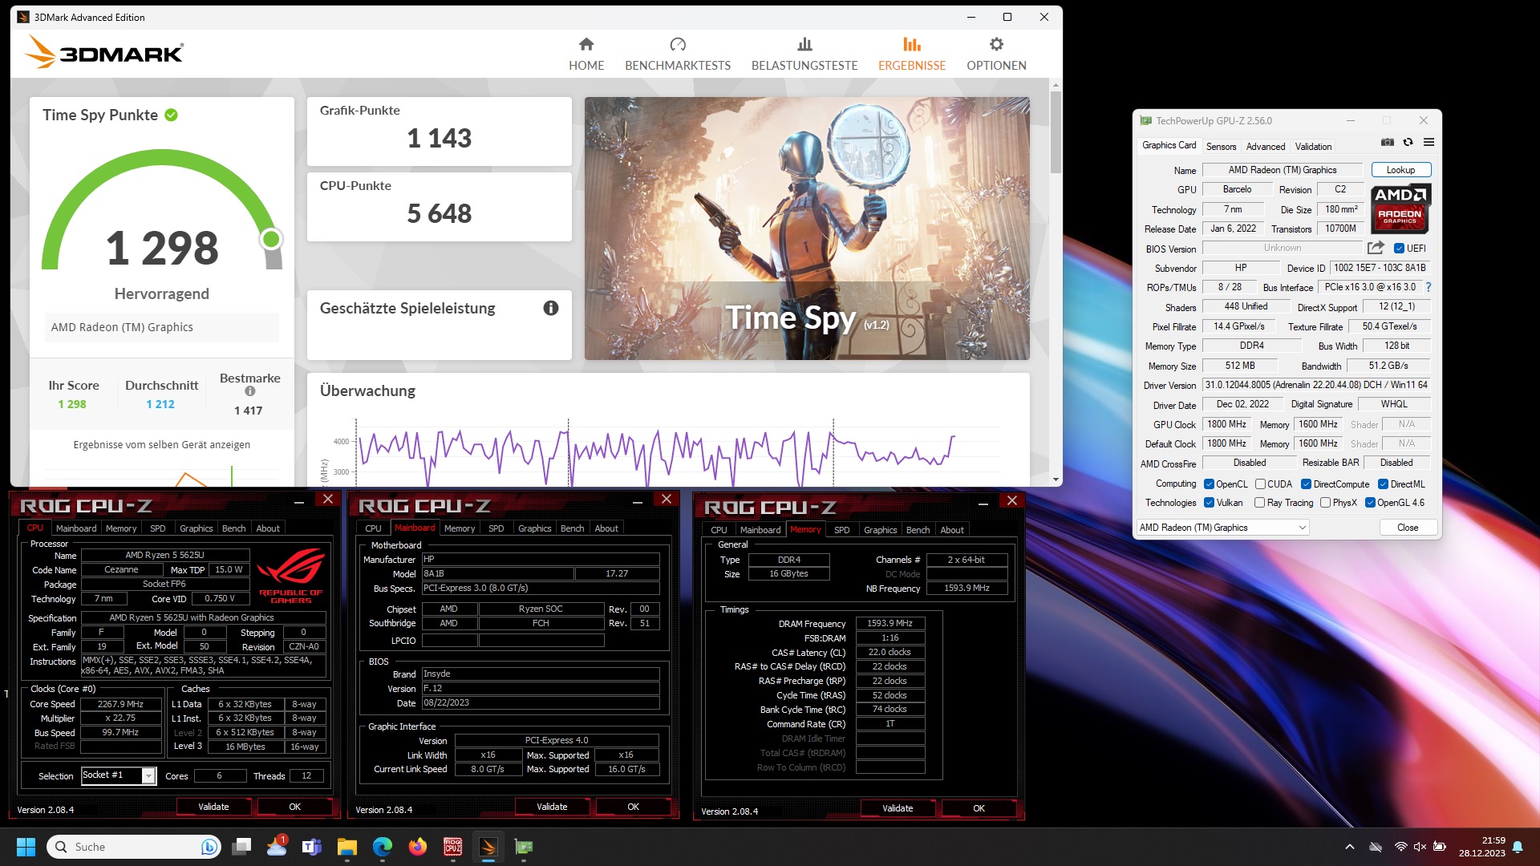Open Windows Start menu
1540x866 pixels.
pos(26,847)
